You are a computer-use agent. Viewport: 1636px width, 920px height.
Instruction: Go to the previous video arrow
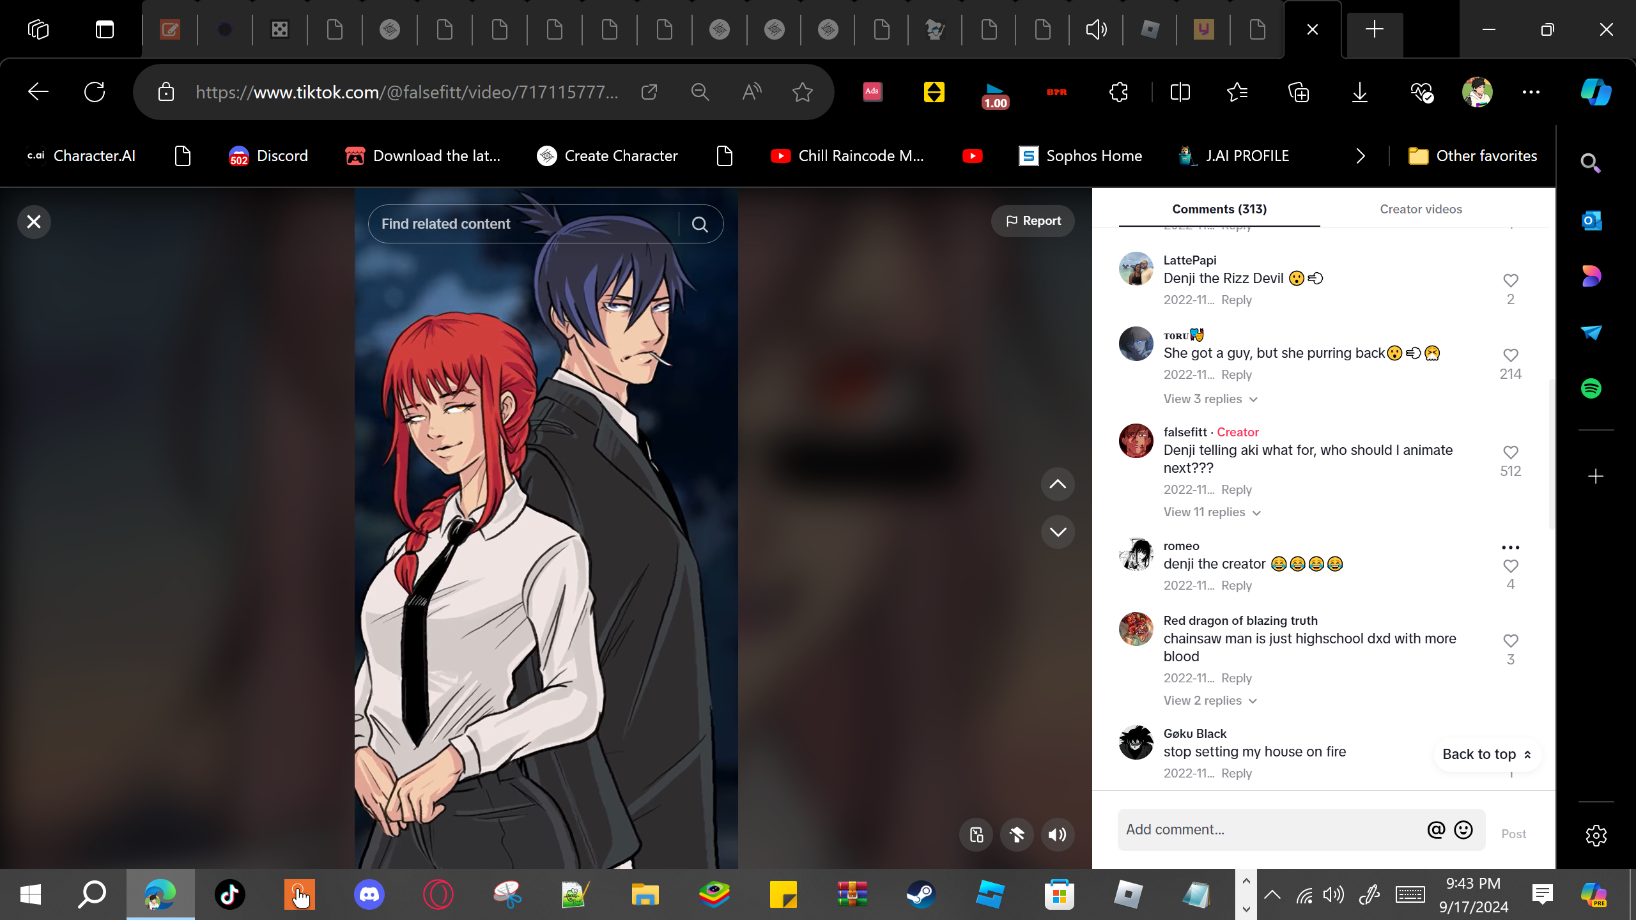point(1058,484)
